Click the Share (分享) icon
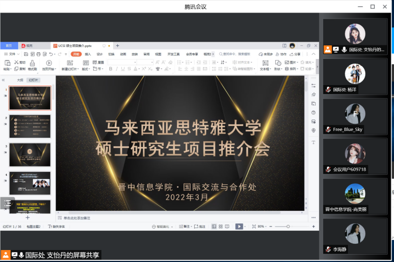This screenshot has height=262, width=394. [x=296, y=54]
